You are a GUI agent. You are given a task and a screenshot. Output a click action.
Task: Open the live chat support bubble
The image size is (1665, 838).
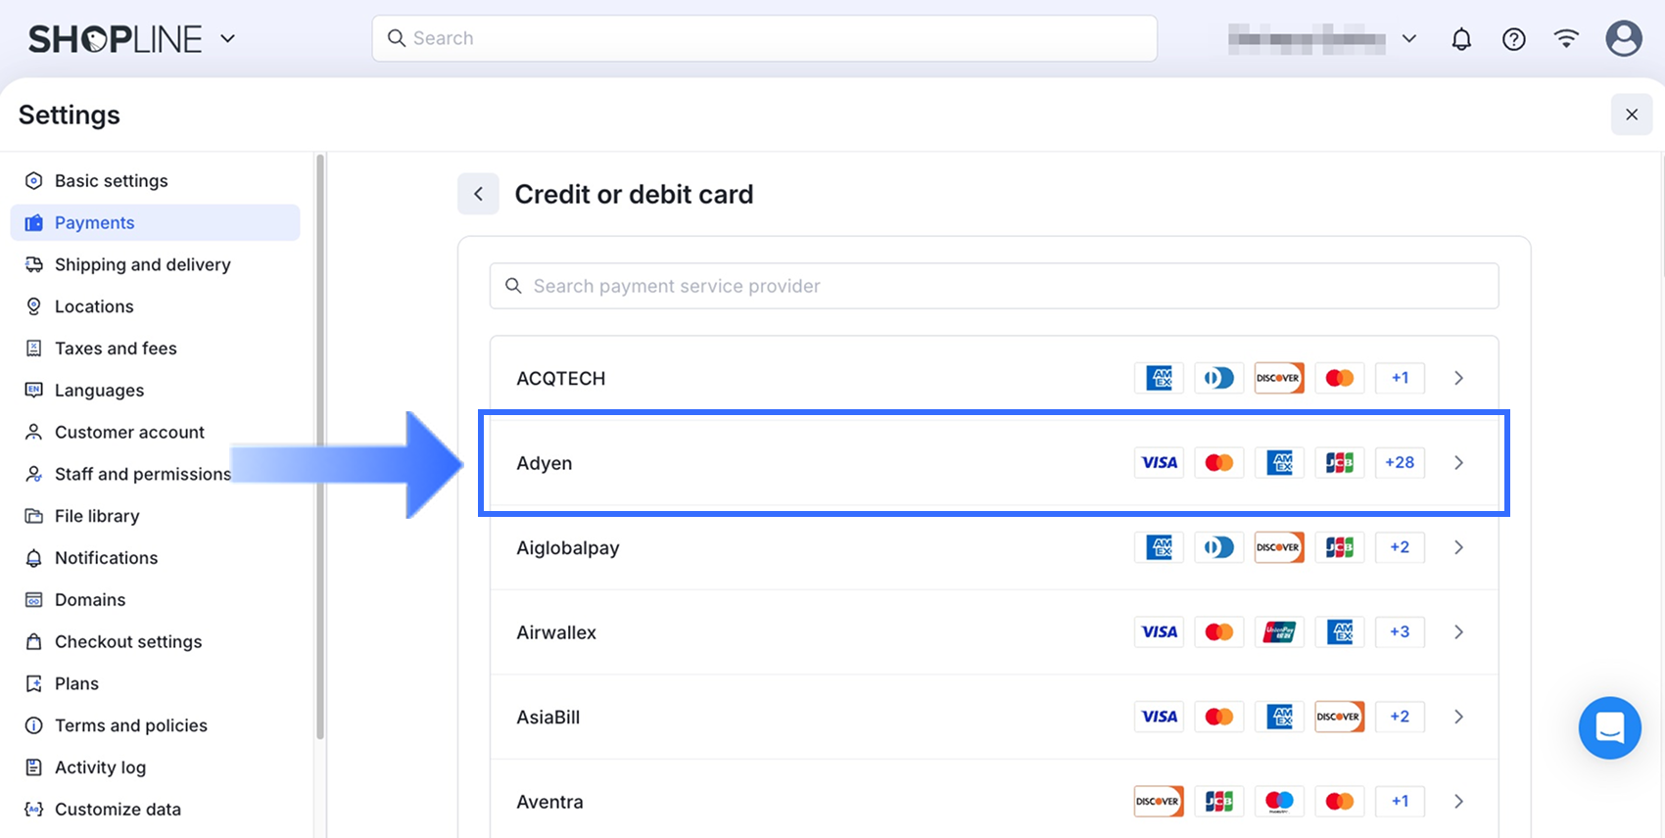[x=1609, y=727]
